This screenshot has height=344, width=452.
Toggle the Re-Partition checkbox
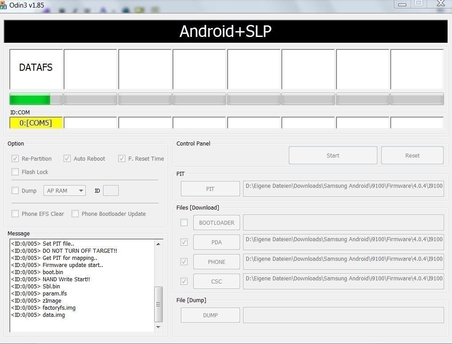coord(15,158)
